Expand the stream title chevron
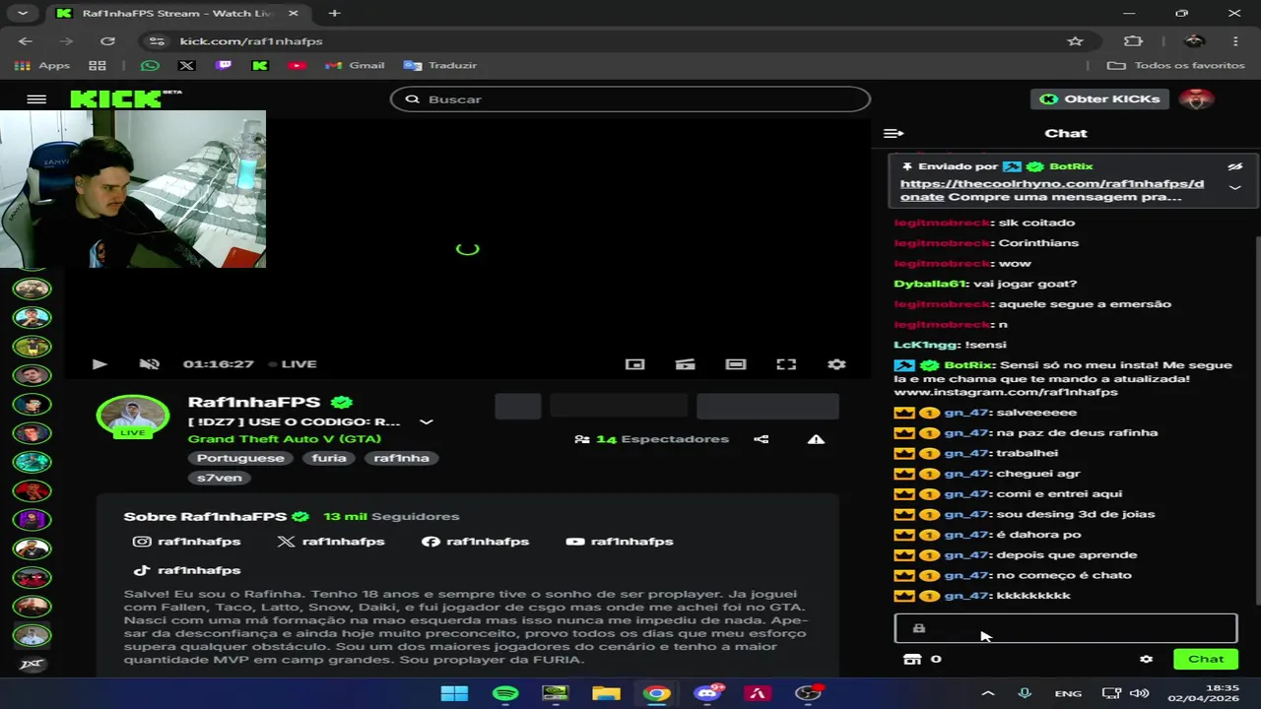The height and width of the screenshot is (709, 1261). [x=427, y=421]
